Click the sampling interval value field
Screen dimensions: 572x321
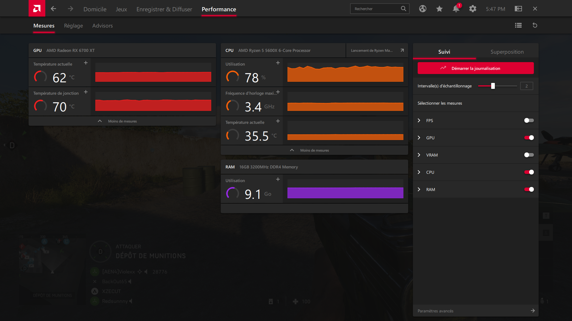tap(526, 86)
